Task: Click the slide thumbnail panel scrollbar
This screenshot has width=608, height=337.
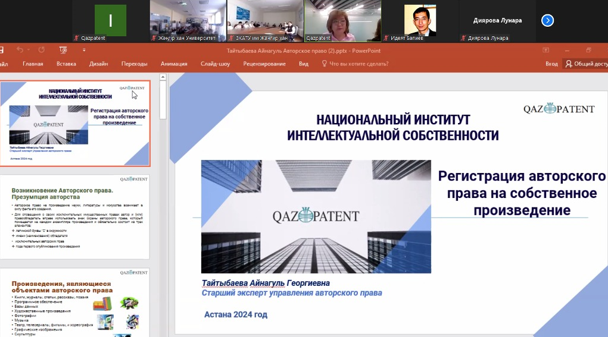Action: point(163,95)
